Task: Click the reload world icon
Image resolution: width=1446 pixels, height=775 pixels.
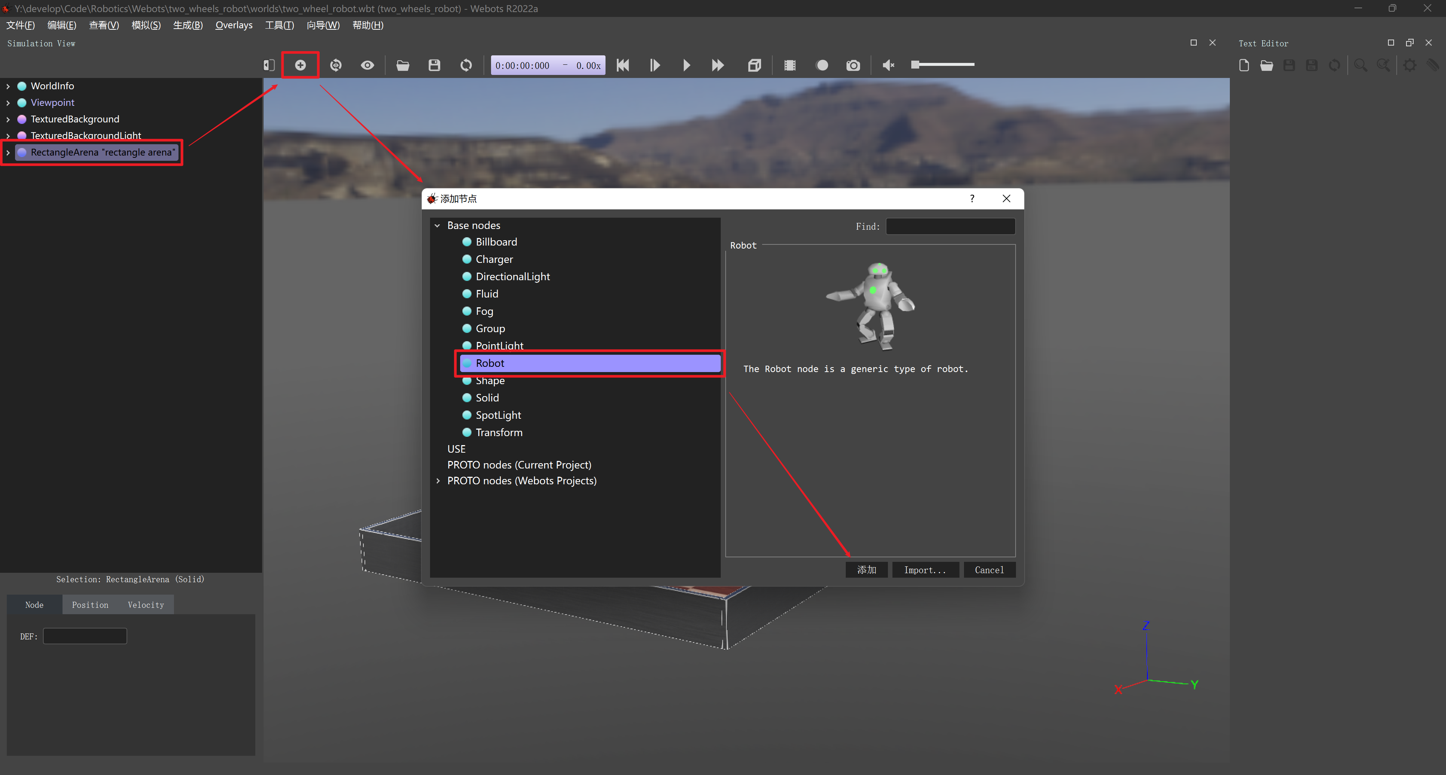Action: point(466,65)
